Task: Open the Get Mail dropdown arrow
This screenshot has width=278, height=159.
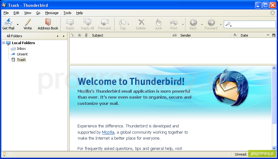Action: (18, 24)
